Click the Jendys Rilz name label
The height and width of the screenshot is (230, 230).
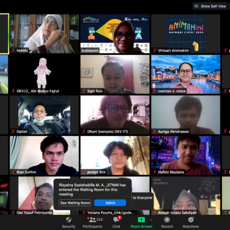tap(96, 172)
